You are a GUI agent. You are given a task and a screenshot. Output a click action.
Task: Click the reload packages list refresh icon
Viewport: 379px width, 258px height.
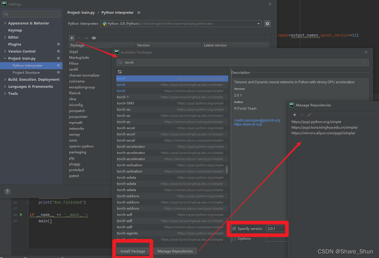(120, 72)
